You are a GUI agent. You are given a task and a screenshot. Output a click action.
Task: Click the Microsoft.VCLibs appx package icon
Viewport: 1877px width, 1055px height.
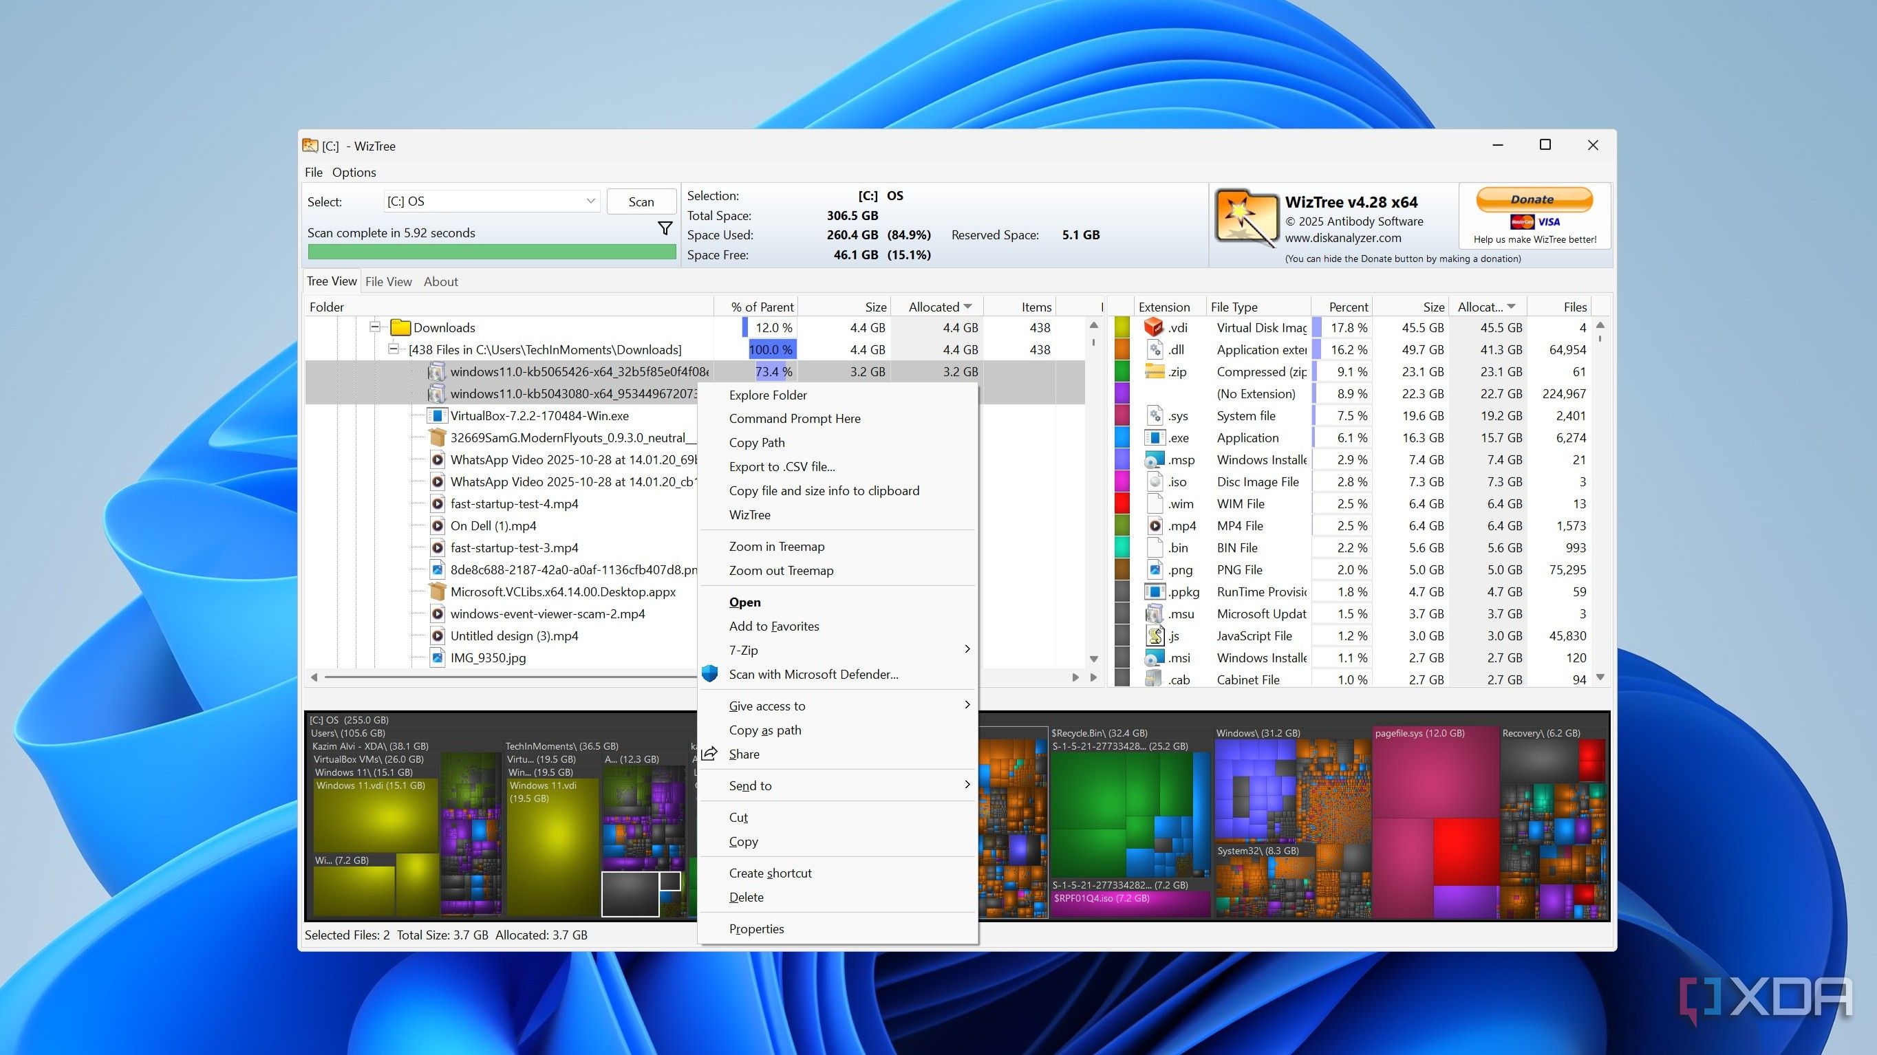pyautogui.click(x=436, y=592)
